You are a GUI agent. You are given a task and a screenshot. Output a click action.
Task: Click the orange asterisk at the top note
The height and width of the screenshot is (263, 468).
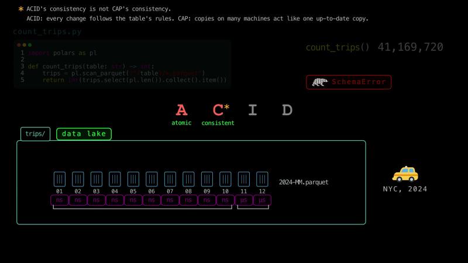pyautogui.click(x=21, y=9)
